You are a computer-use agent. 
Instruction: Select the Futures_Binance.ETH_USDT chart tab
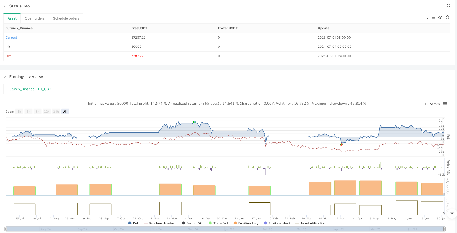coord(30,89)
